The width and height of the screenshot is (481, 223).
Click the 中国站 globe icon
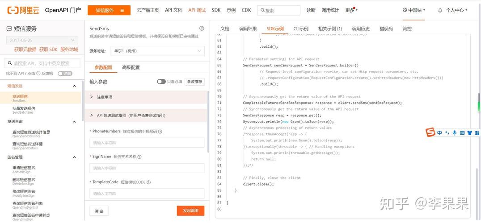tap(405, 10)
